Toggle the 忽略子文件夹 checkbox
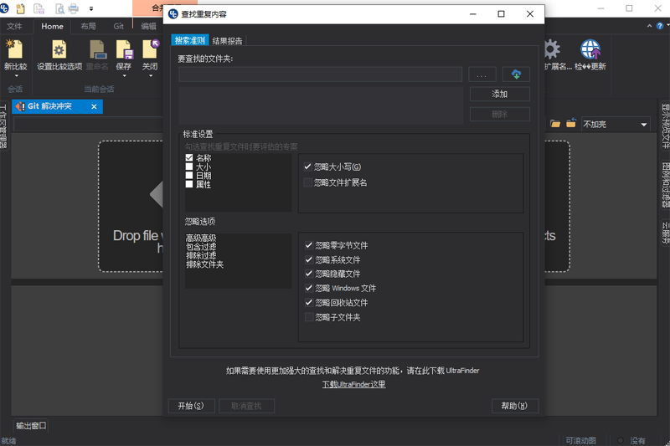This screenshot has width=670, height=446. (309, 317)
